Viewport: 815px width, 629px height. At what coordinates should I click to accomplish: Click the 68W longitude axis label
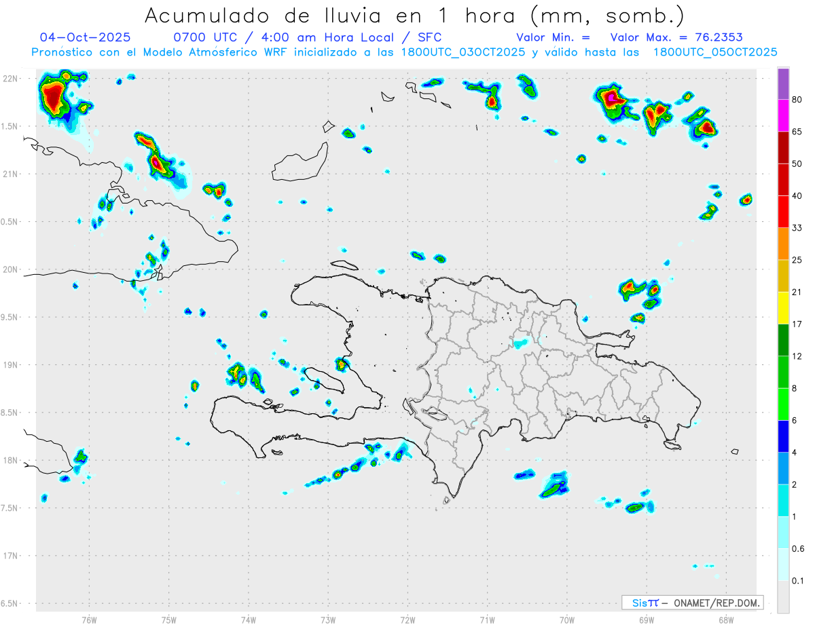click(726, 620)
